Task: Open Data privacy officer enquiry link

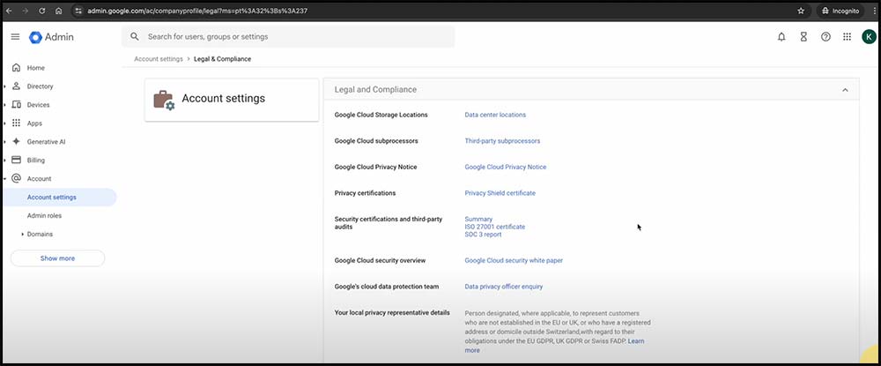Action: tap(503, 286)
